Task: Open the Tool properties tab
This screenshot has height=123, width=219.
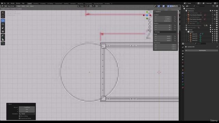Action: click(x=183, y=47)
